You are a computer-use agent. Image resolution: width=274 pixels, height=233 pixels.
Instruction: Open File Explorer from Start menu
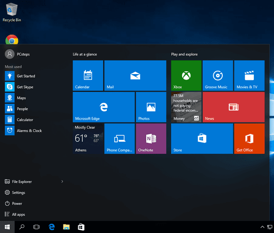pos(18,182)
